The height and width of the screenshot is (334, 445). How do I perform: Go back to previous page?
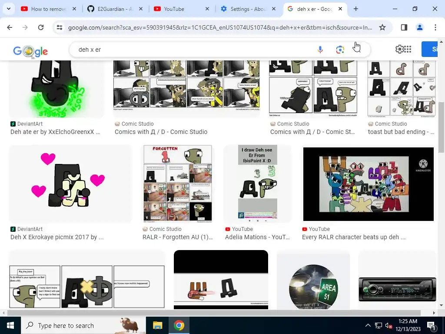(10, 27)
